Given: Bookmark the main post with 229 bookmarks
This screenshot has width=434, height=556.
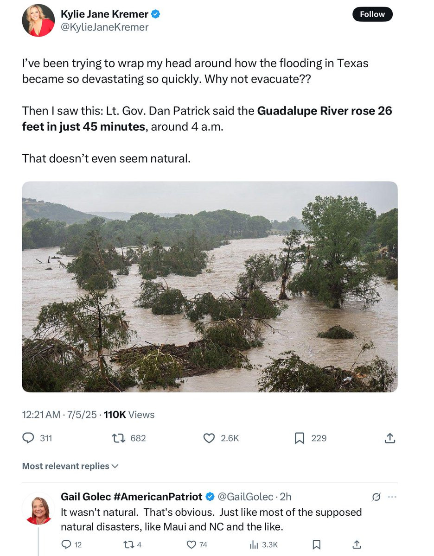Looking at the screenshot, I should pyautogui.click(x=300, y=438).
